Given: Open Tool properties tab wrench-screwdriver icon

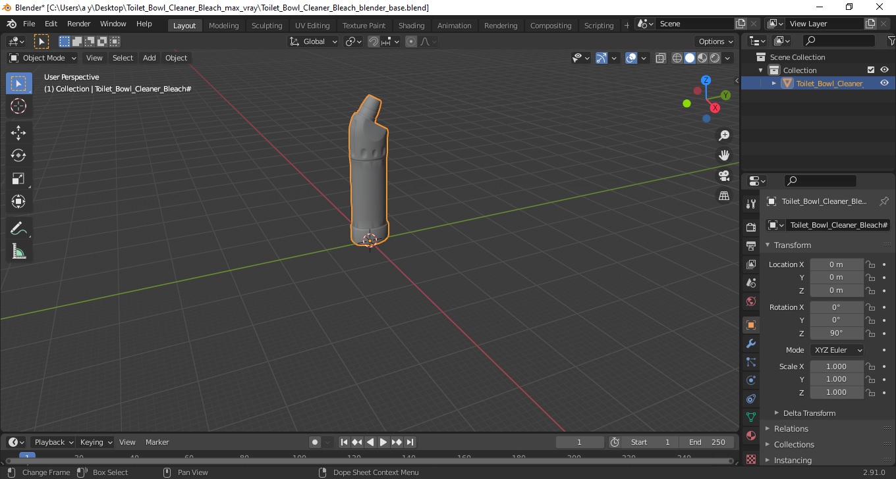Looking at the screenshot, I should tap(750, 204).
